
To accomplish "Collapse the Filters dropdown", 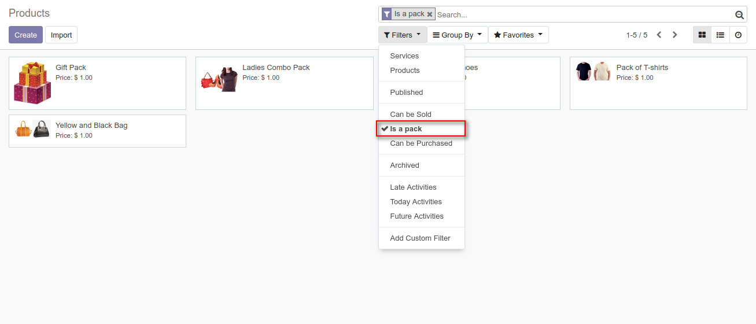I will coord(402,35).
